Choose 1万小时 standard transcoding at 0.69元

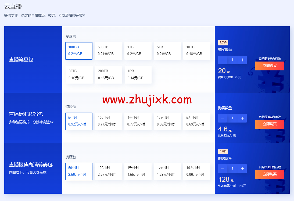(x=167, y=121)
